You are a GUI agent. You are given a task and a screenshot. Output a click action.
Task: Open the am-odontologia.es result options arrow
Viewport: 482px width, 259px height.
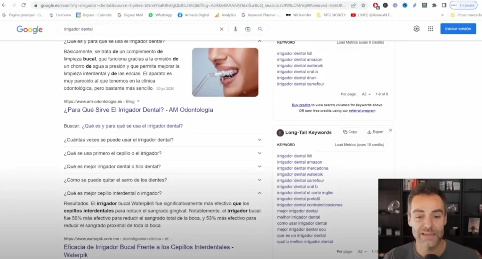point(138,101)
